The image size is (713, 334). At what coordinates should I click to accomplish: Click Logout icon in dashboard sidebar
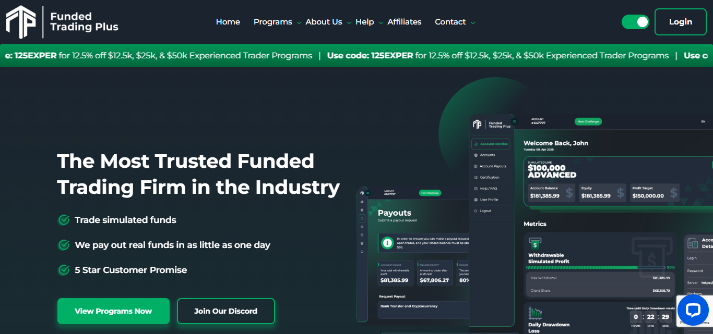476,211
